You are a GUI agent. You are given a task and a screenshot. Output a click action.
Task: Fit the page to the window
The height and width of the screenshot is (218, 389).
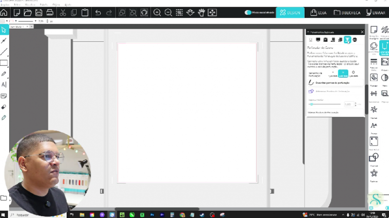(x=212, y=13)
